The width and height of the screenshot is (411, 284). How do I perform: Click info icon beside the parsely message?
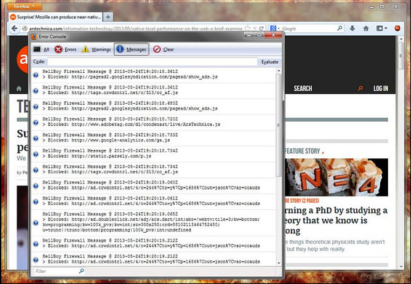(36, 154)
